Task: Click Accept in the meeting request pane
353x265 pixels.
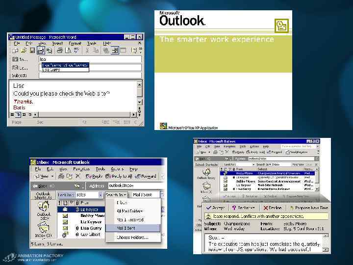Action: pos(216,208)
